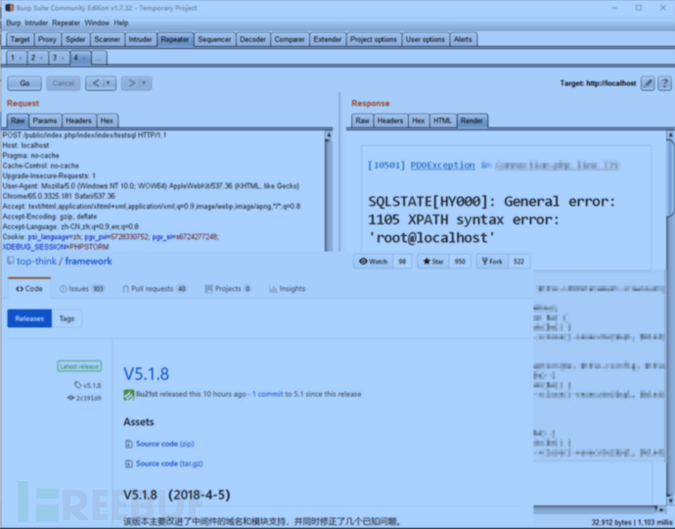Click the framework repository link
This screenshot has height=529, width=675.
88,262
